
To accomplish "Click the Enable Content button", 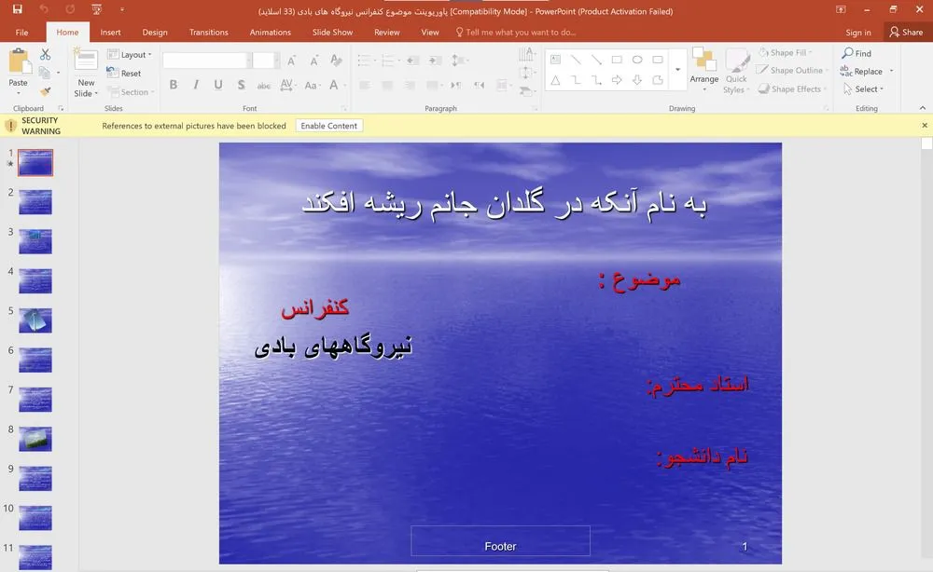I will point(328,125).
